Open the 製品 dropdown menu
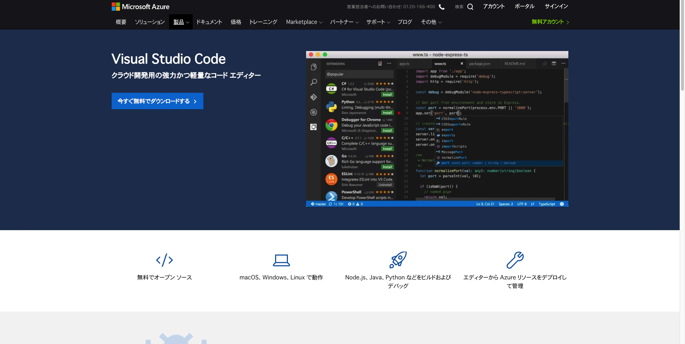This screenshot has height=344, width=685. [x=181, y=22]
